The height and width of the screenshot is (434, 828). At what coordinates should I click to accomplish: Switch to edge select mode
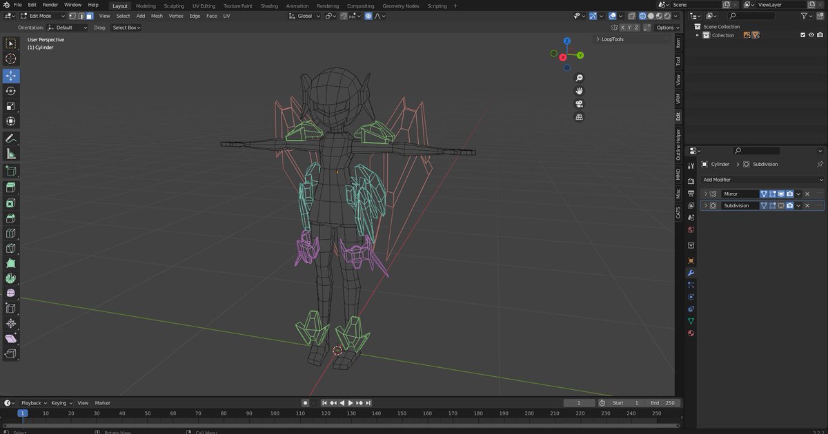pos(81,16)
